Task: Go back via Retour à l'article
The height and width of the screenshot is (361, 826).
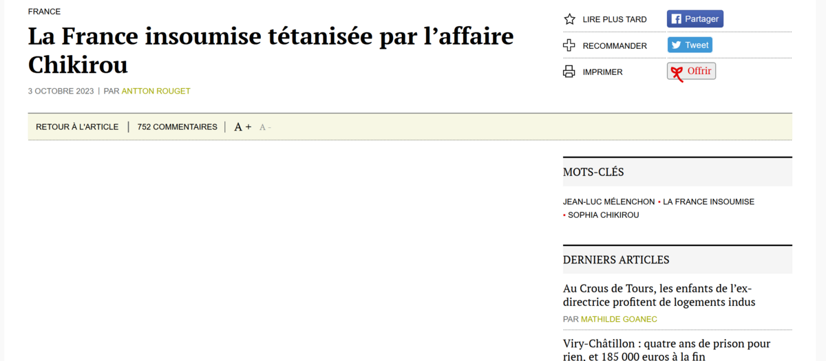Action: click(77, 127)
